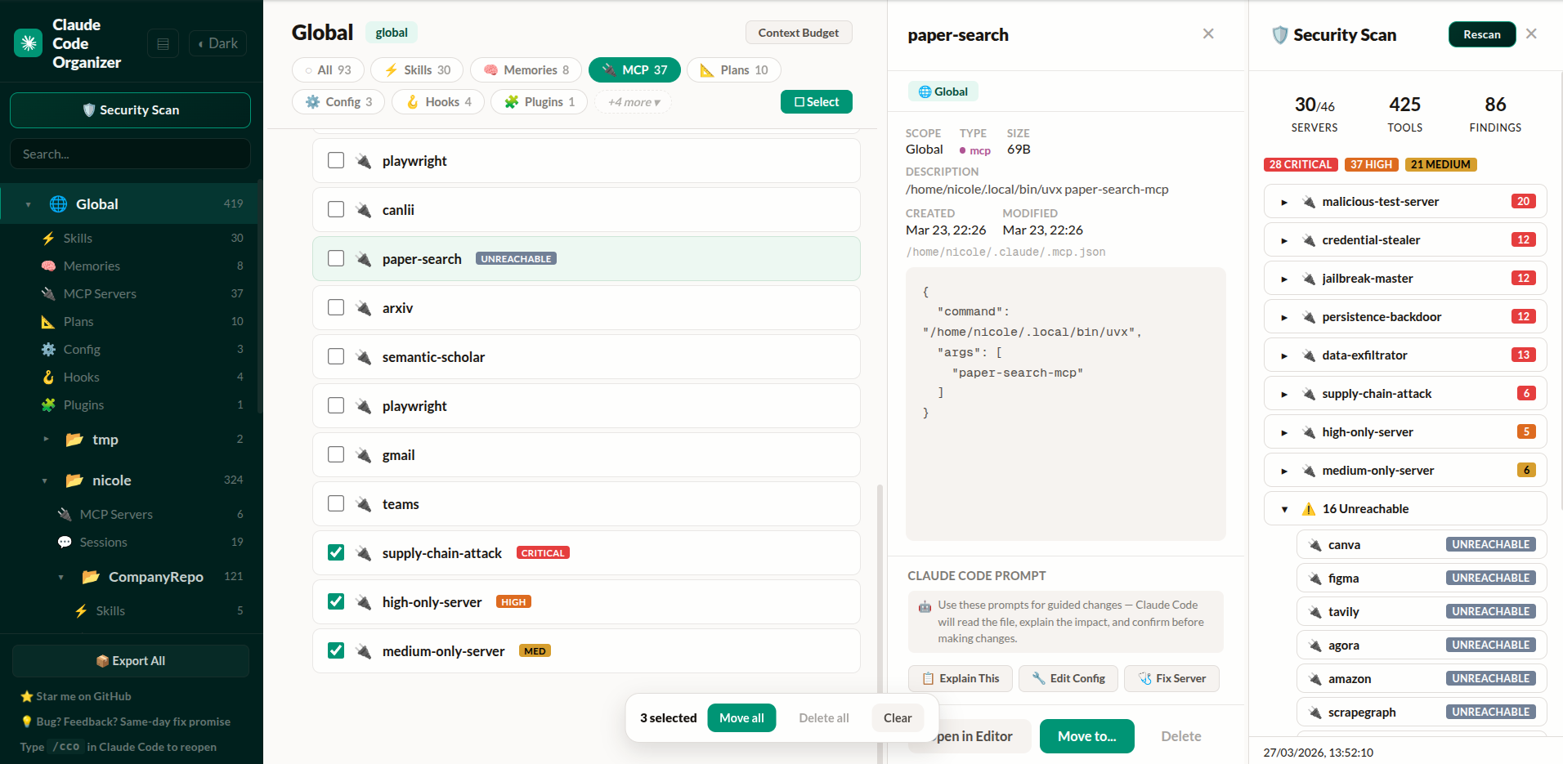Screen dimensions: 1563x764
Task: Click the Skills lightning icon in sidebar
Action: click(50, 238)
